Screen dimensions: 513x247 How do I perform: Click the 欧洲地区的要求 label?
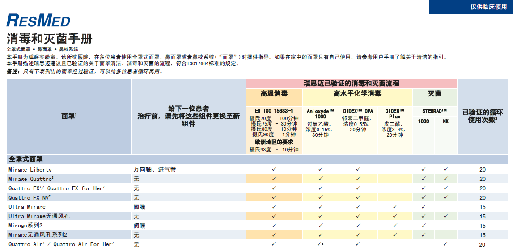point(274,142)
